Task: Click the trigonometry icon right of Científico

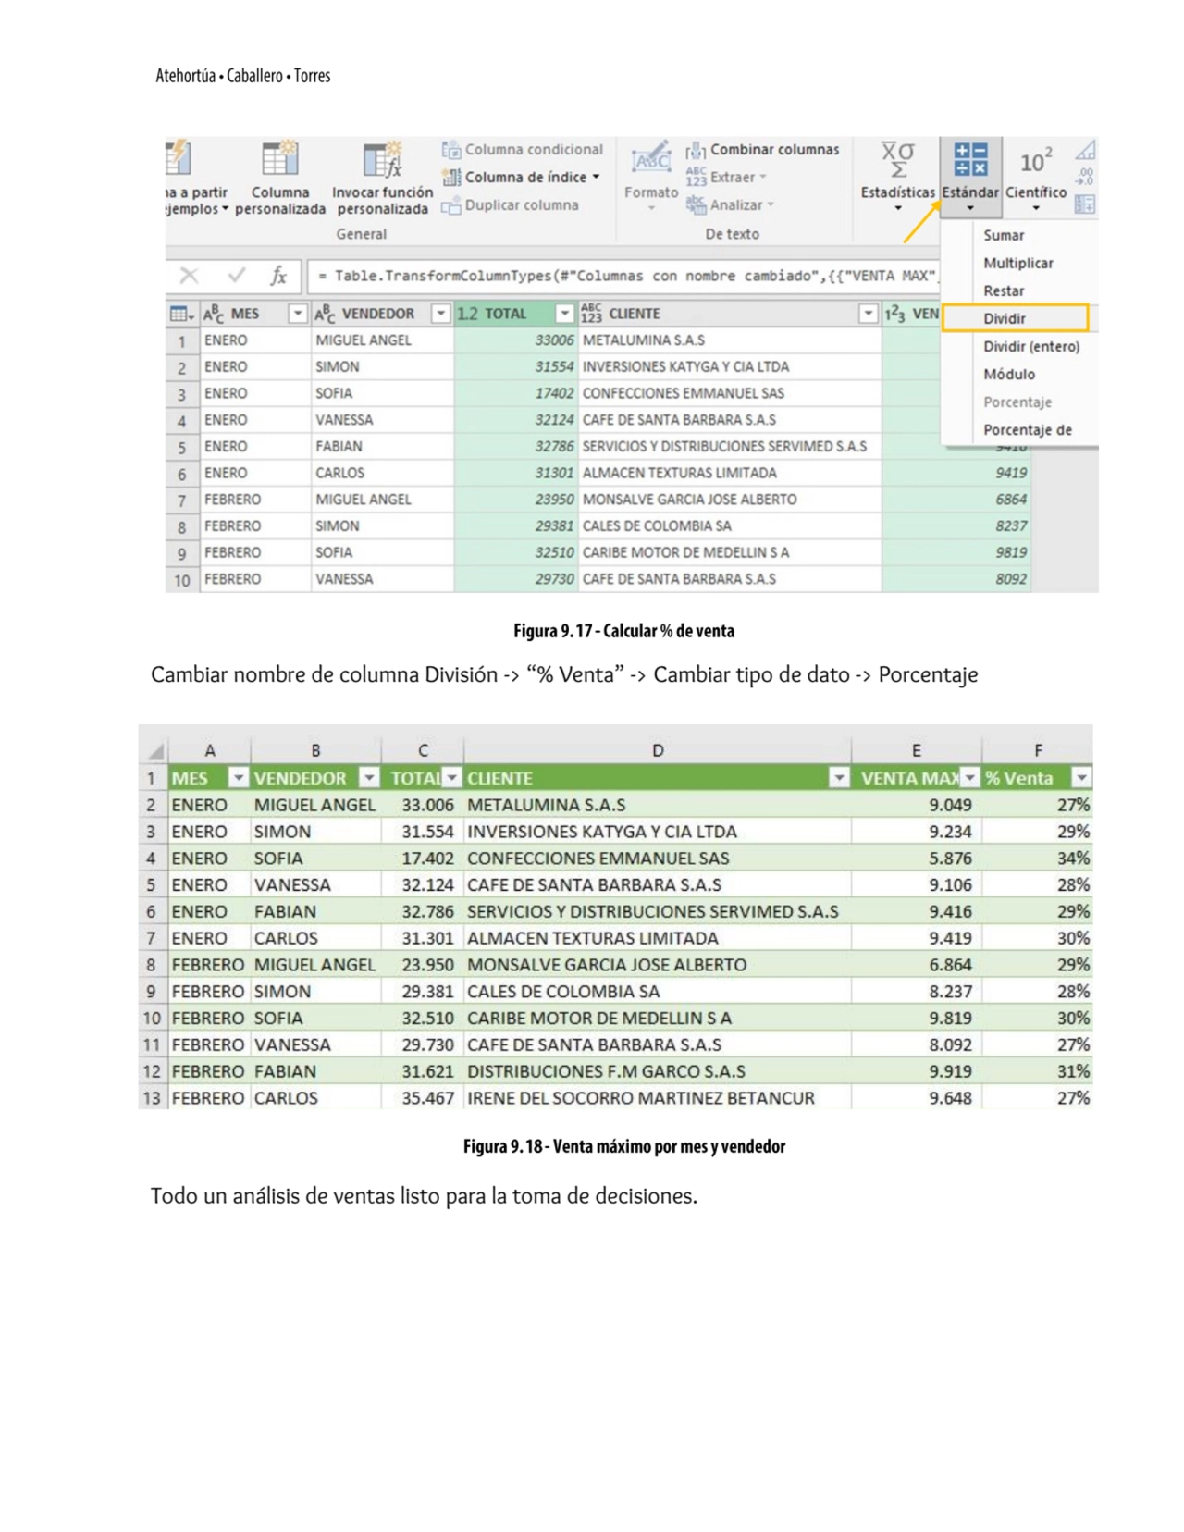Action: (x=1086, y=150)
